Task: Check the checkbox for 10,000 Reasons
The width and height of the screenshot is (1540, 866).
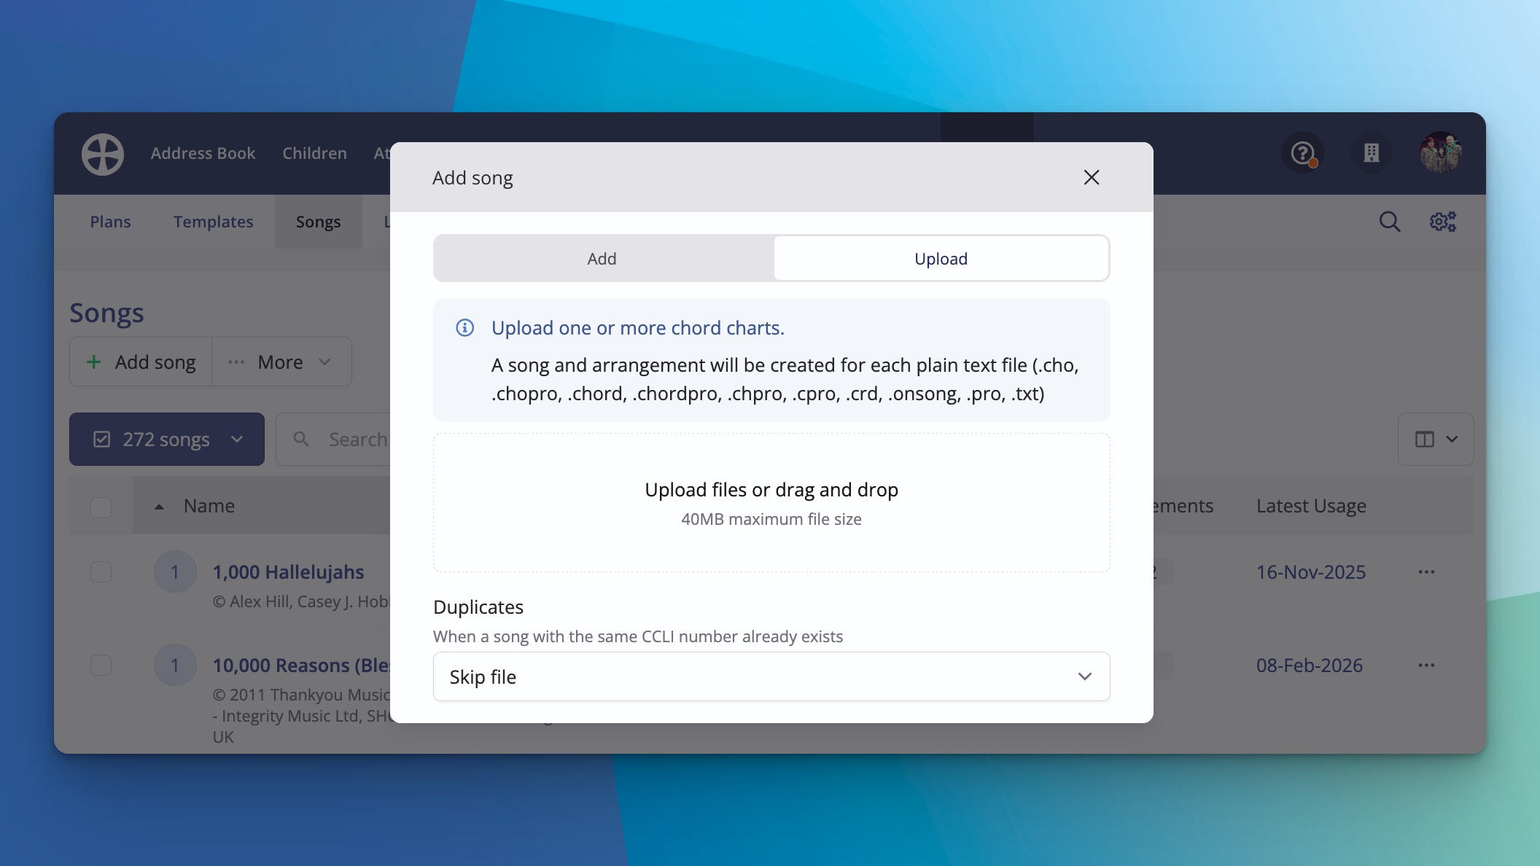Action: point(101,664)
